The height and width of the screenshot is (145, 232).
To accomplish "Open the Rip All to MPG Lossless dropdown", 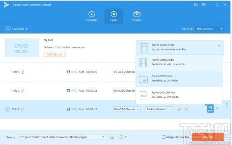I will 209,29.
